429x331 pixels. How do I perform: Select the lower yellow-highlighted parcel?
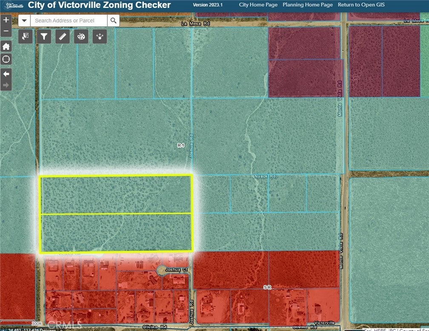pyautogui.click(x=116, y=232)
